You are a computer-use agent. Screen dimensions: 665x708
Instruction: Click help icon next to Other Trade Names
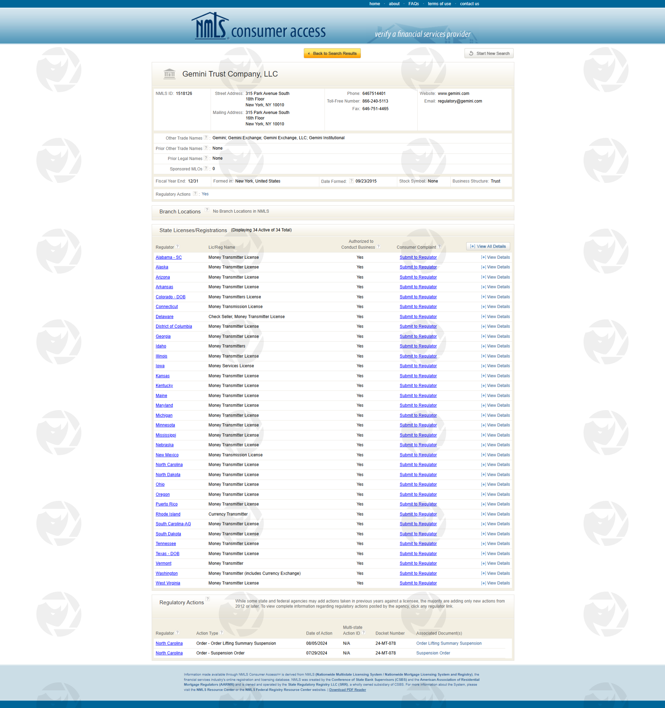206,138
